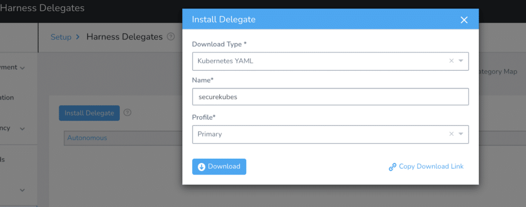Expand the Download Type dropdown arrow
This screenshot has width=526, height=207.
click(461, 61)
